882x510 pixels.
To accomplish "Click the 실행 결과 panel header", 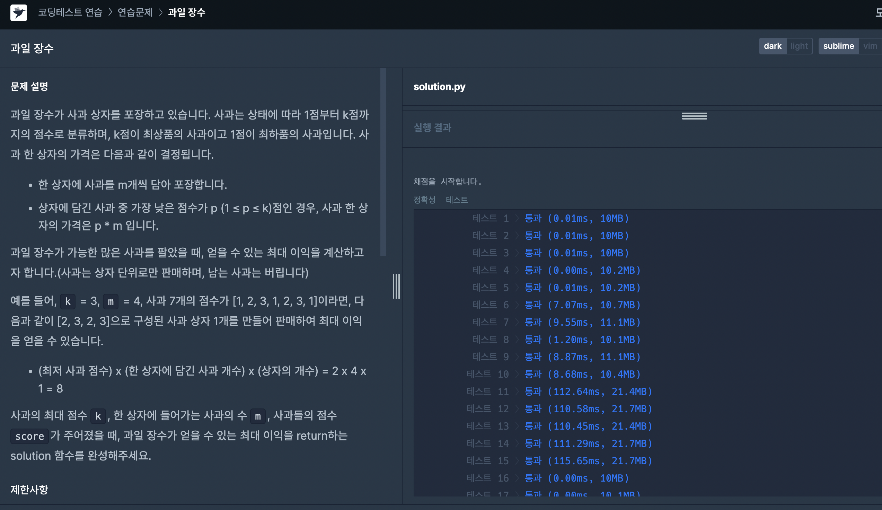I will 432,128.
